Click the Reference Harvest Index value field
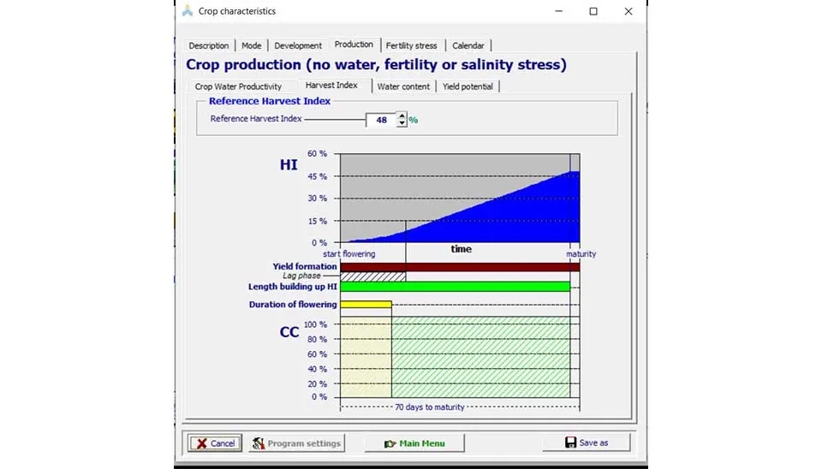 coord(381,120)
